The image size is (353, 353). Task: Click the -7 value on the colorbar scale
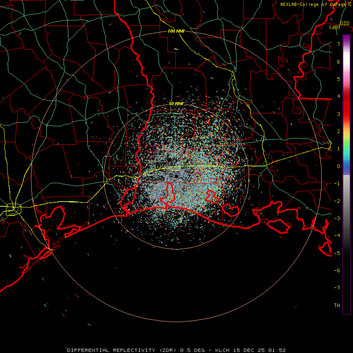tap(337, 288)
